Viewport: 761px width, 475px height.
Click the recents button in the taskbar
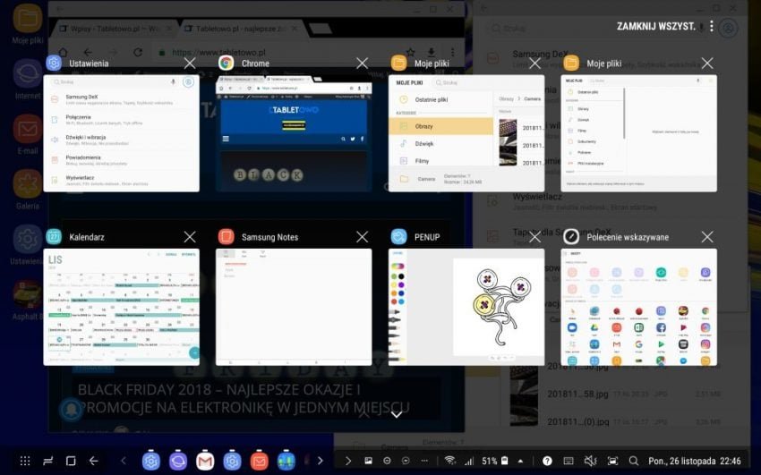[x=48, y=461]
